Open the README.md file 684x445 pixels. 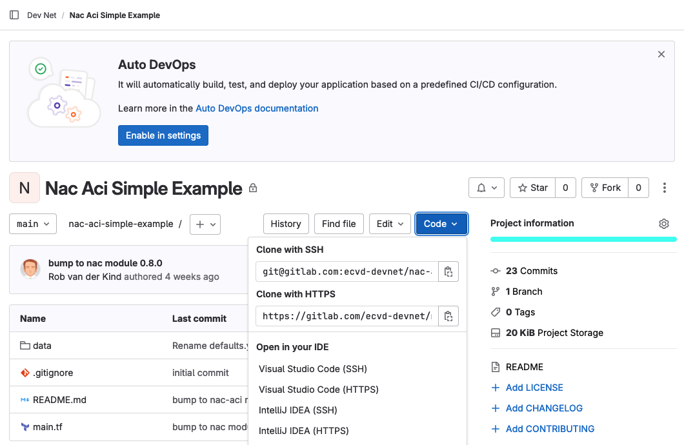tap(59, 400)
